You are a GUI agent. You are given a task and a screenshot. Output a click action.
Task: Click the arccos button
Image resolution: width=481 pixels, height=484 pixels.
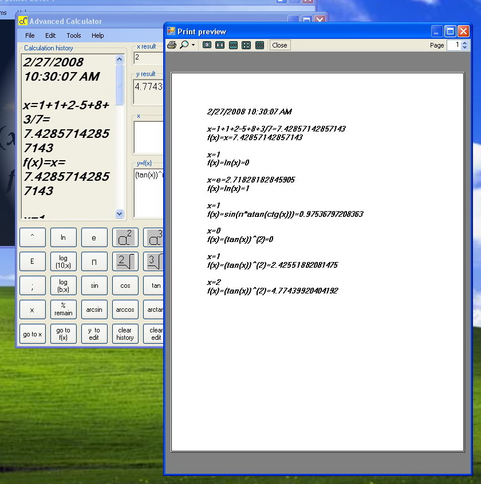point(125,310)
